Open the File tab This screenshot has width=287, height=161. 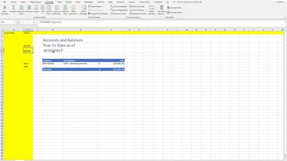pos(4,2)
